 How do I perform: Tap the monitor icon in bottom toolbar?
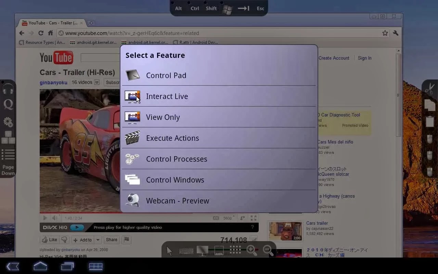[203, 251]
